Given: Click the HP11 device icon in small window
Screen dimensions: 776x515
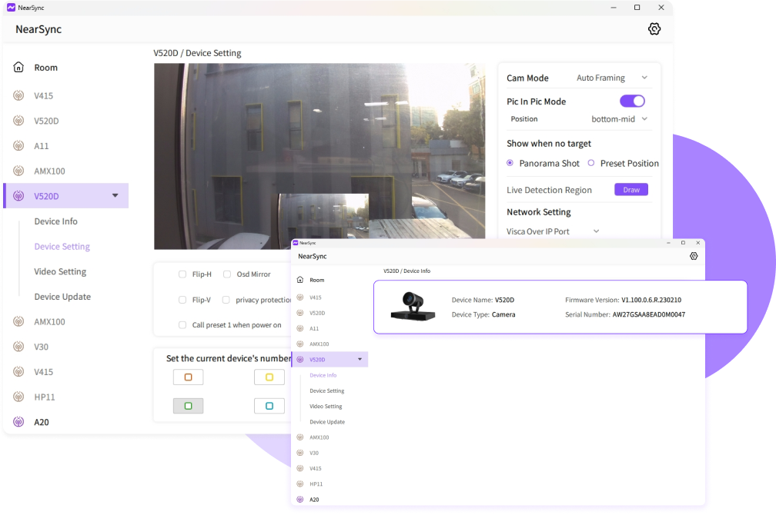Looking at the screenshot, I should [x=300, y=483].
